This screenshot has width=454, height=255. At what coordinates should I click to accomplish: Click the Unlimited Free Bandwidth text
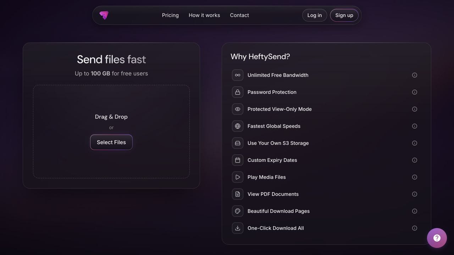tap(278, 75)
